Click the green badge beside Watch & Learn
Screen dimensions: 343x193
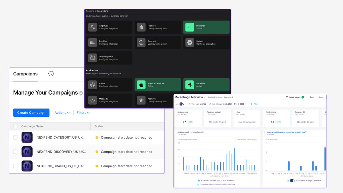(303, 97)
